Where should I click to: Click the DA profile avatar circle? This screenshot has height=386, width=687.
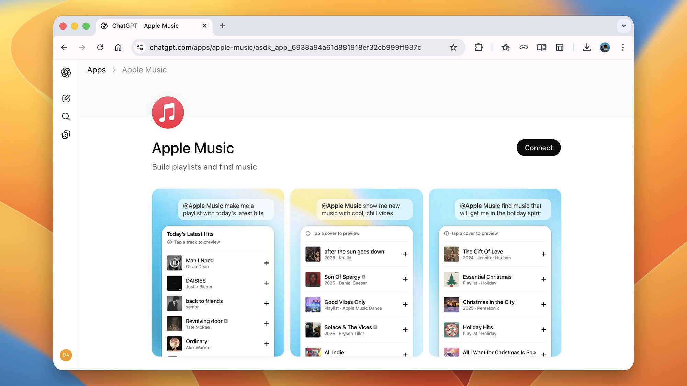pos(66,355)
